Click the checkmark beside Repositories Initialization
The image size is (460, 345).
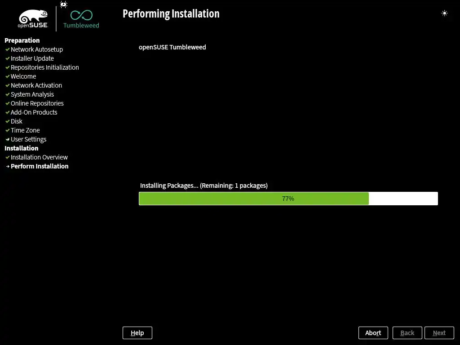pyautogui.click(x=7, y=67)
